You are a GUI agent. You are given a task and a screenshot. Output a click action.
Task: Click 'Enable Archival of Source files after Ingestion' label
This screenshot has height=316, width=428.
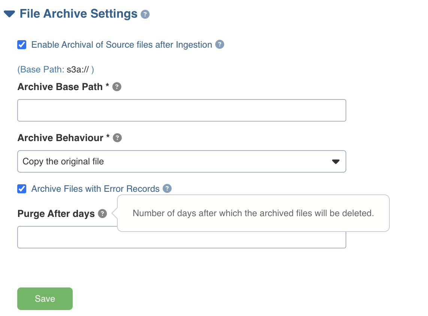pyautogui.click(x=121, y=45)
